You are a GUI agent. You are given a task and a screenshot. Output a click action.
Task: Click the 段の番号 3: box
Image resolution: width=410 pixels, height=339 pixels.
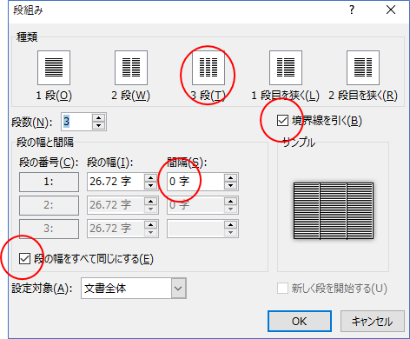[x=49, y=229]
